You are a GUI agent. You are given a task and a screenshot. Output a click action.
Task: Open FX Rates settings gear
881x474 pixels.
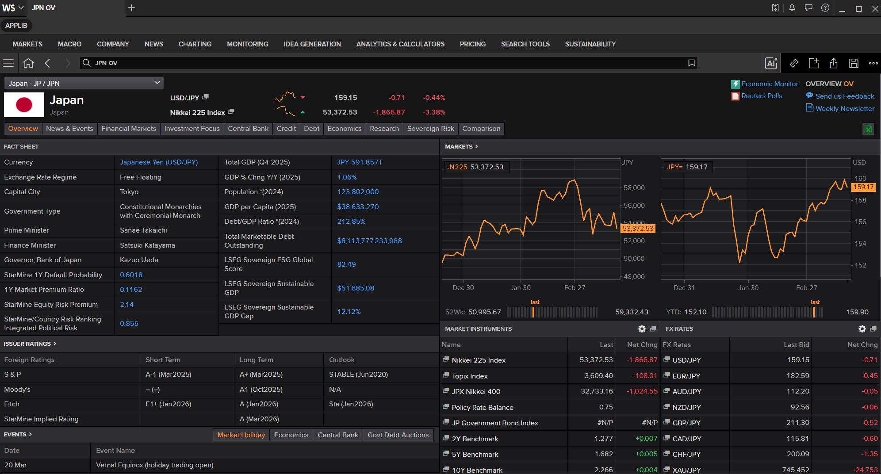click(x=862, y=329)
